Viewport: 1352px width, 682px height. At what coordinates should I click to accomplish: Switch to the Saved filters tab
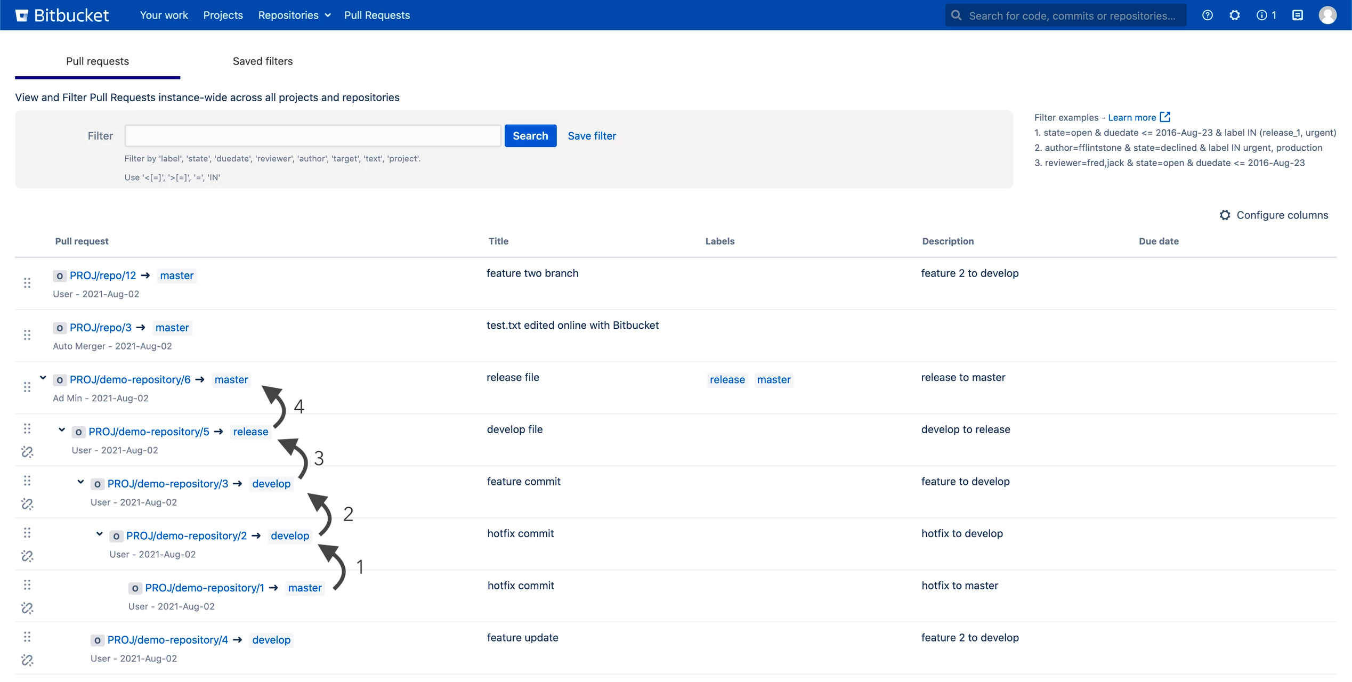click(262, 61)
